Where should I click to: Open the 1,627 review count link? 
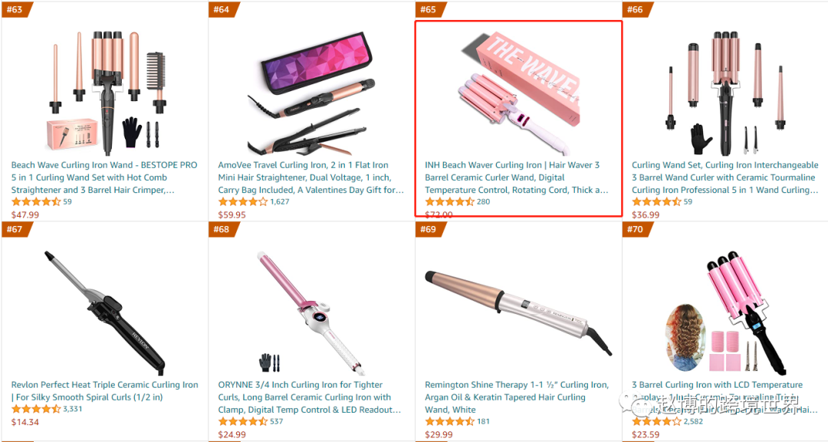tap(280, 201)
